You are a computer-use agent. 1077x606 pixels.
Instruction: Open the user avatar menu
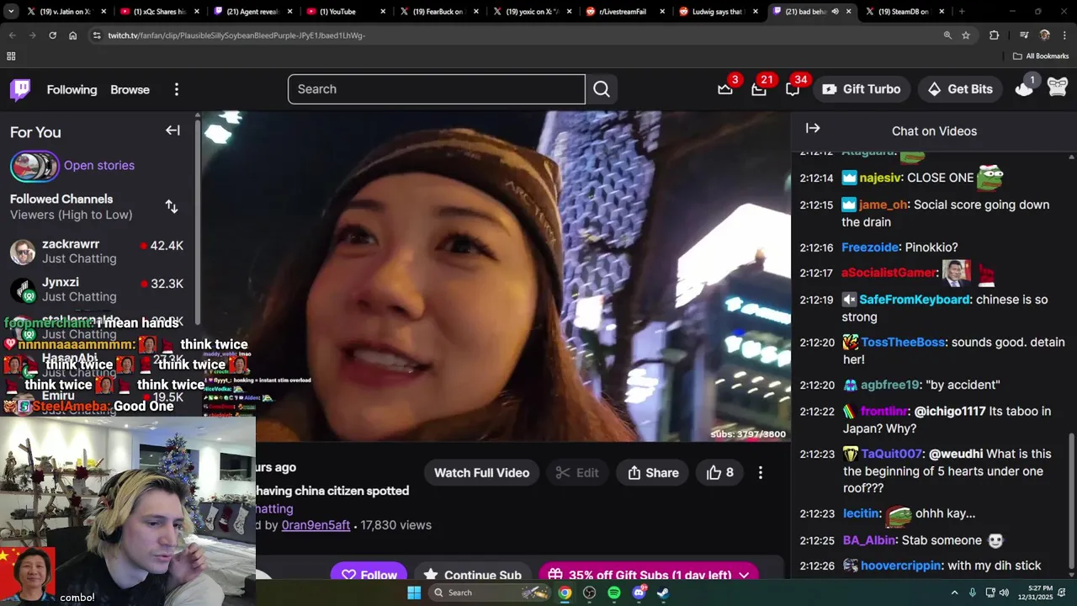[1058, 87]
